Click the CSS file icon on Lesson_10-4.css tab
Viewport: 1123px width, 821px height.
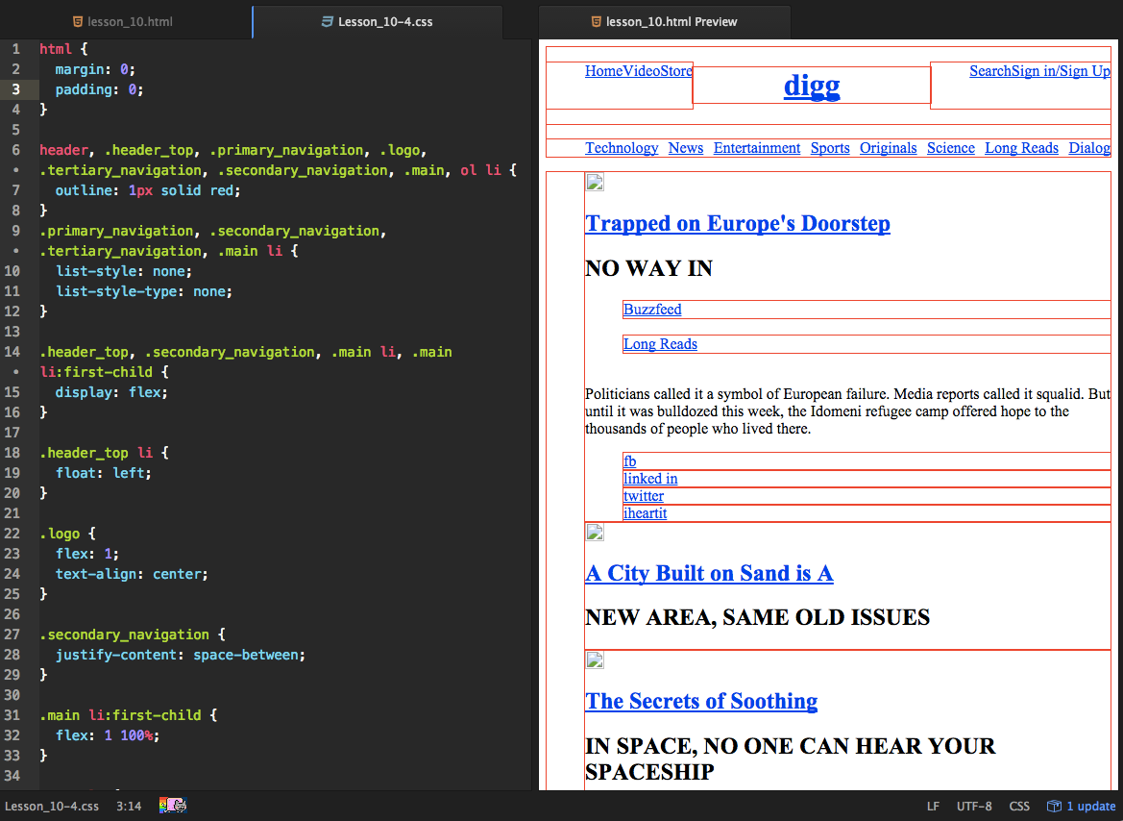[328, 21]
